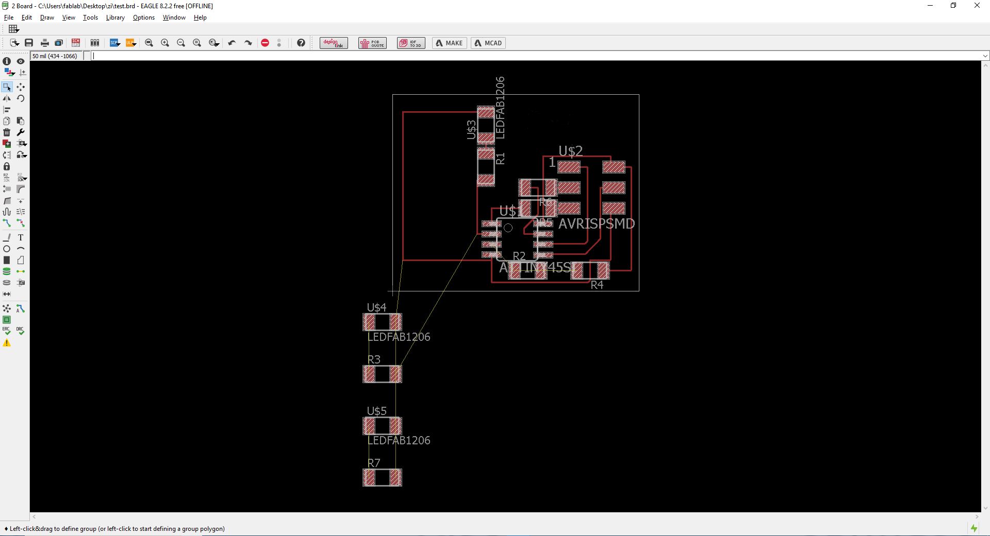Open the Help question mark icon
The image size is (990, 536).
tap(301, 43)
